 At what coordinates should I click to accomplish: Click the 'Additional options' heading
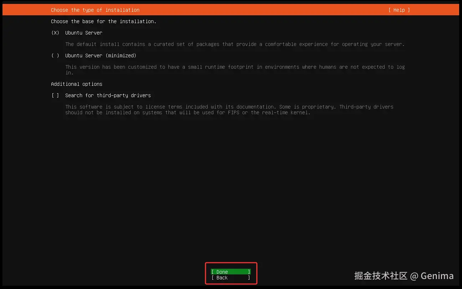[77, 84]
